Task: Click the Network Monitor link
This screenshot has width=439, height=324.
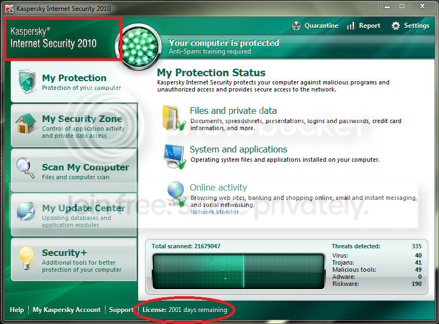Action: point(215,212)
